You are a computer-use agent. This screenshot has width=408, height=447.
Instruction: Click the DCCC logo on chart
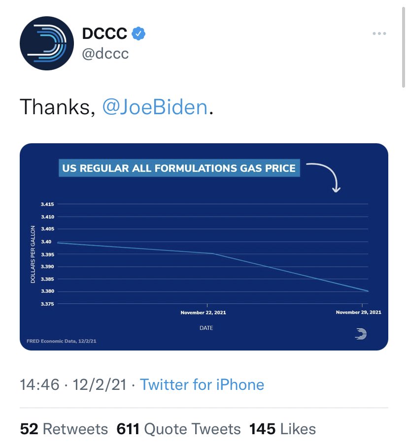pyautogui.click(x=361, y=334)
